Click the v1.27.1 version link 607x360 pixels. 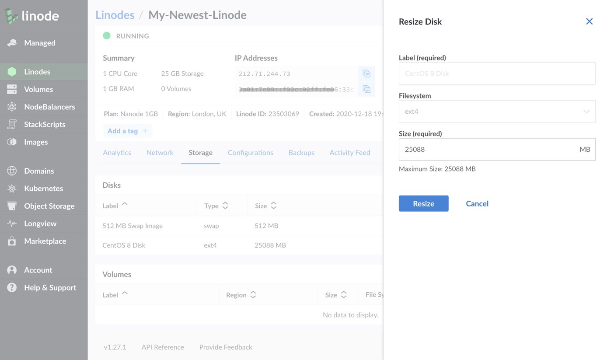115,347
